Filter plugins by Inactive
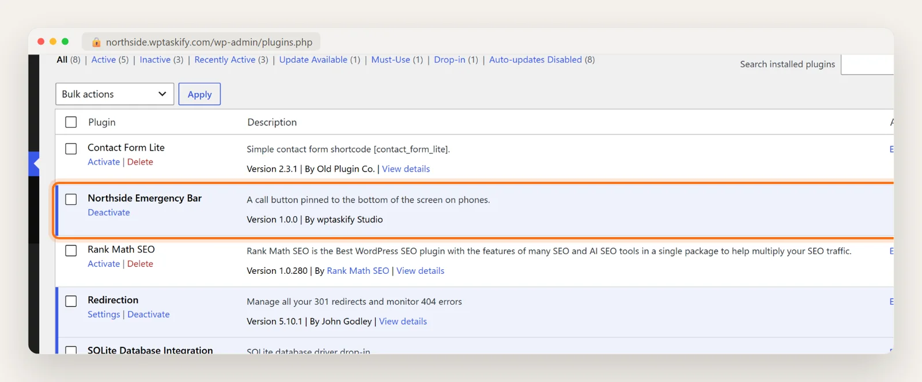Viewport: 922px width, 382px height. point(155,59)
